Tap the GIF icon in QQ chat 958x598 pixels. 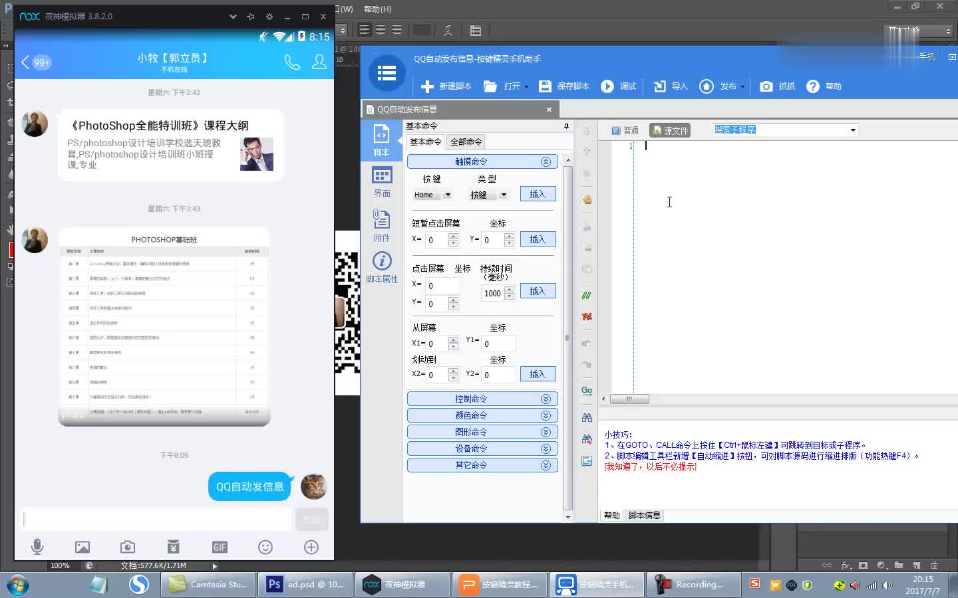point(220,547)
